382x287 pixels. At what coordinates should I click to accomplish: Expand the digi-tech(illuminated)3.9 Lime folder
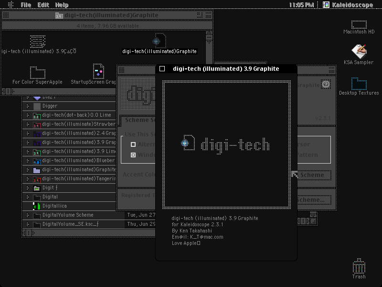click(x=28, y=152)
